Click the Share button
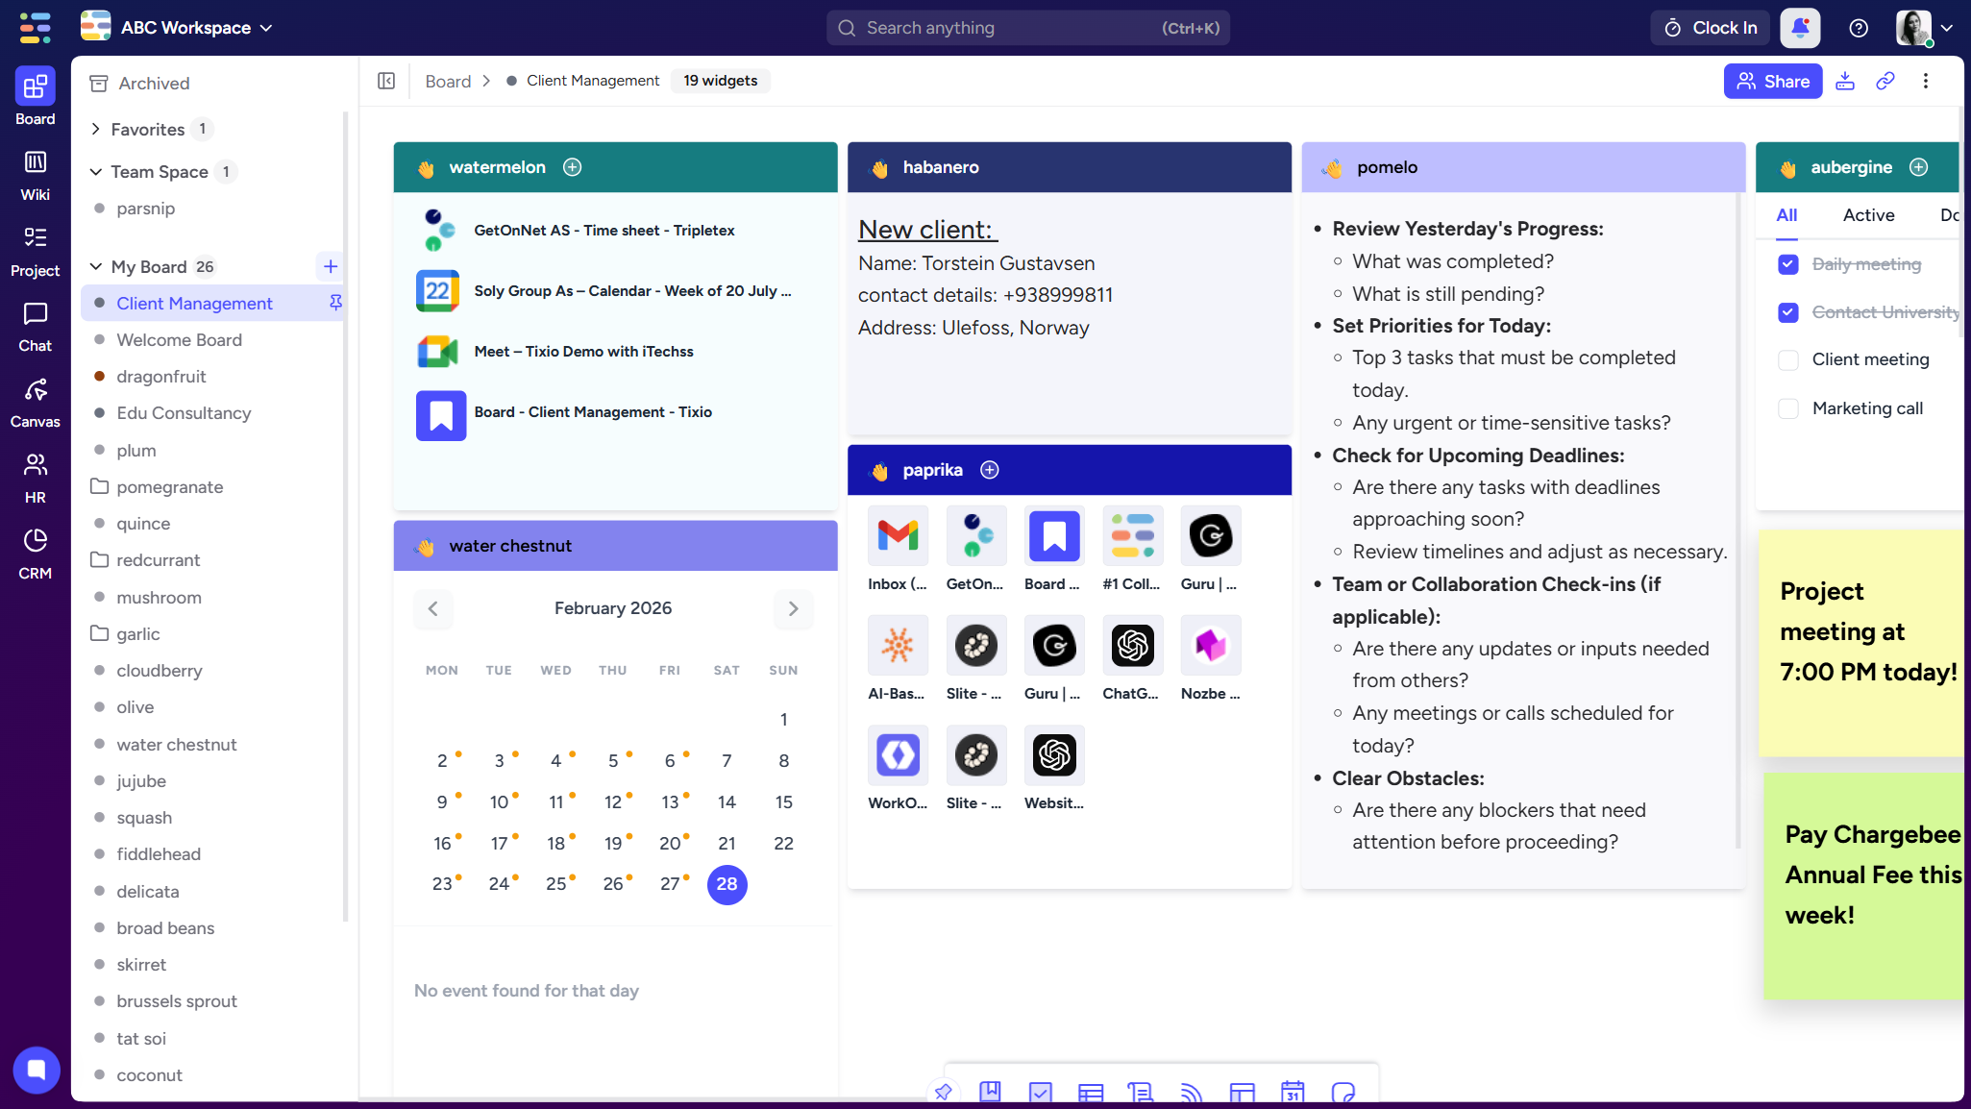1971x1109 pixels. point(1773,81)
